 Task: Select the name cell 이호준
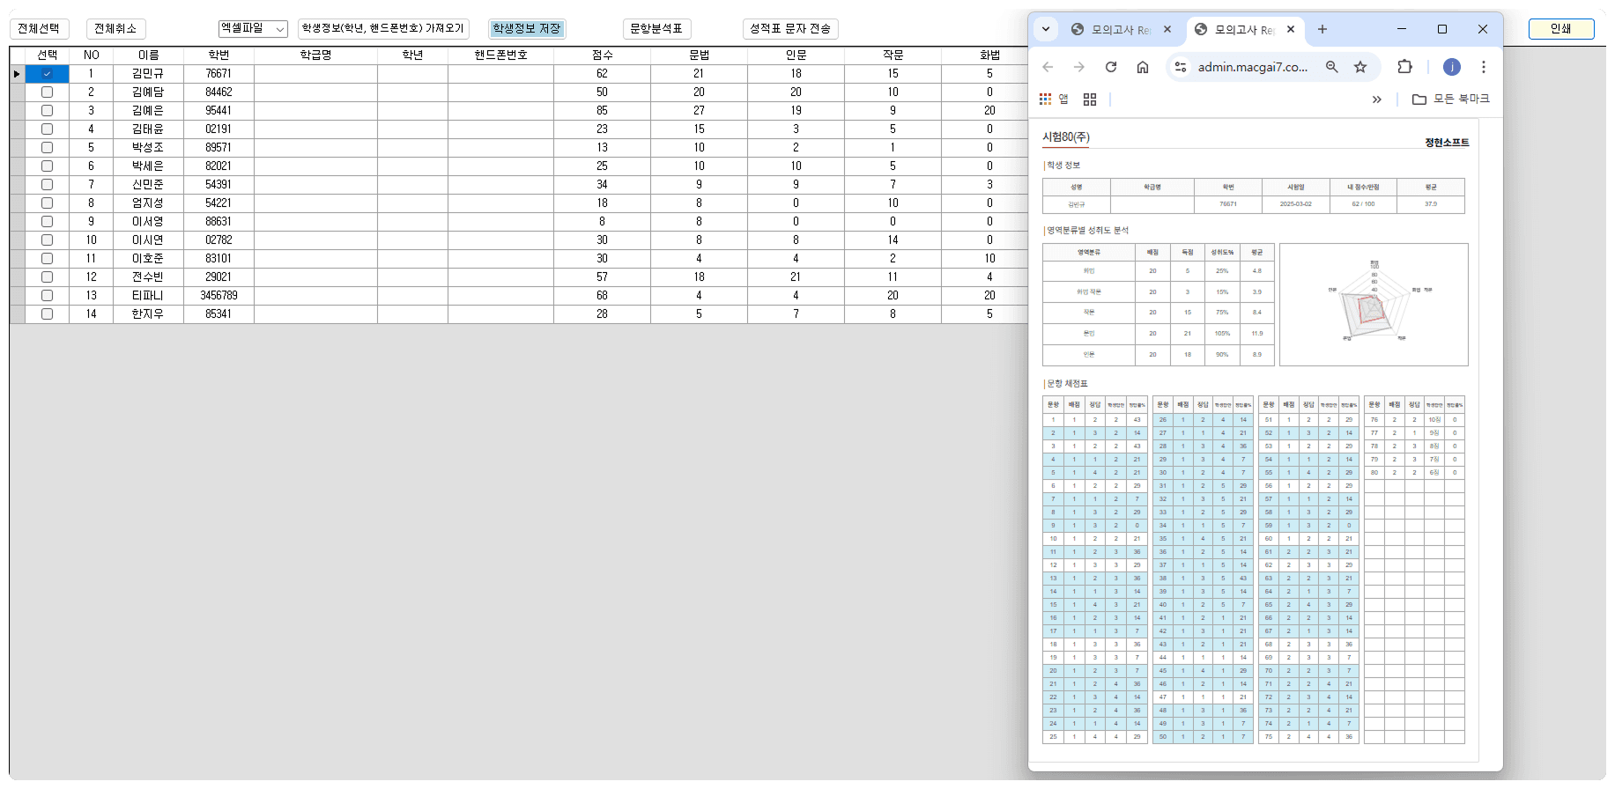point(148,259)
